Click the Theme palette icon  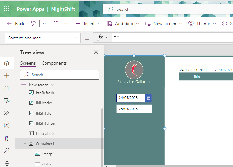[x=191, y=24]
